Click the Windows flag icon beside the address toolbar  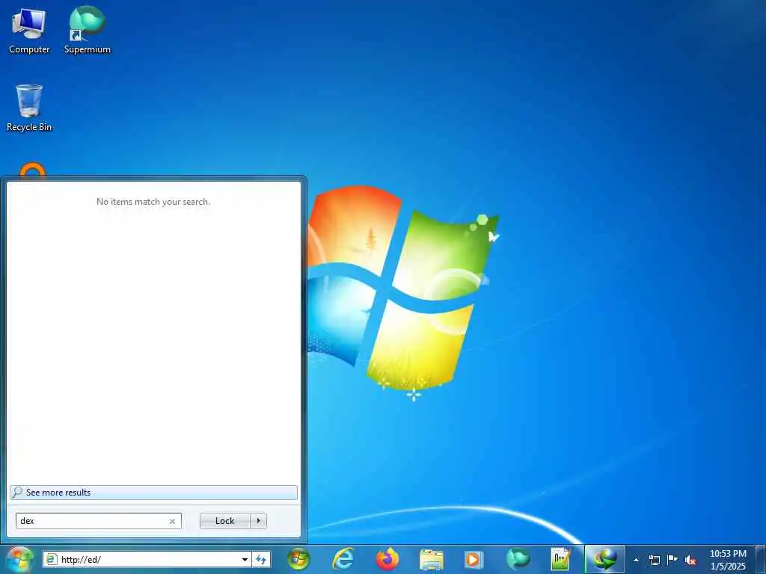pyautogui.click(x=298, y=559)
